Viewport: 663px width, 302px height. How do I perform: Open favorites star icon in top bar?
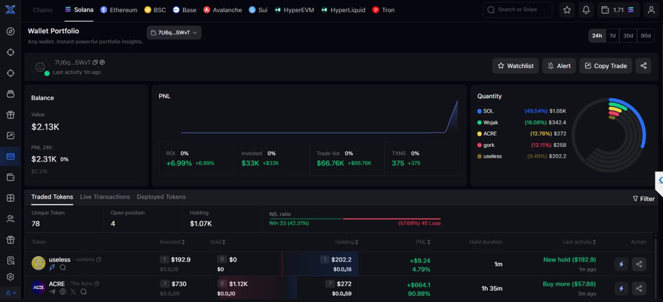[567, 10]
